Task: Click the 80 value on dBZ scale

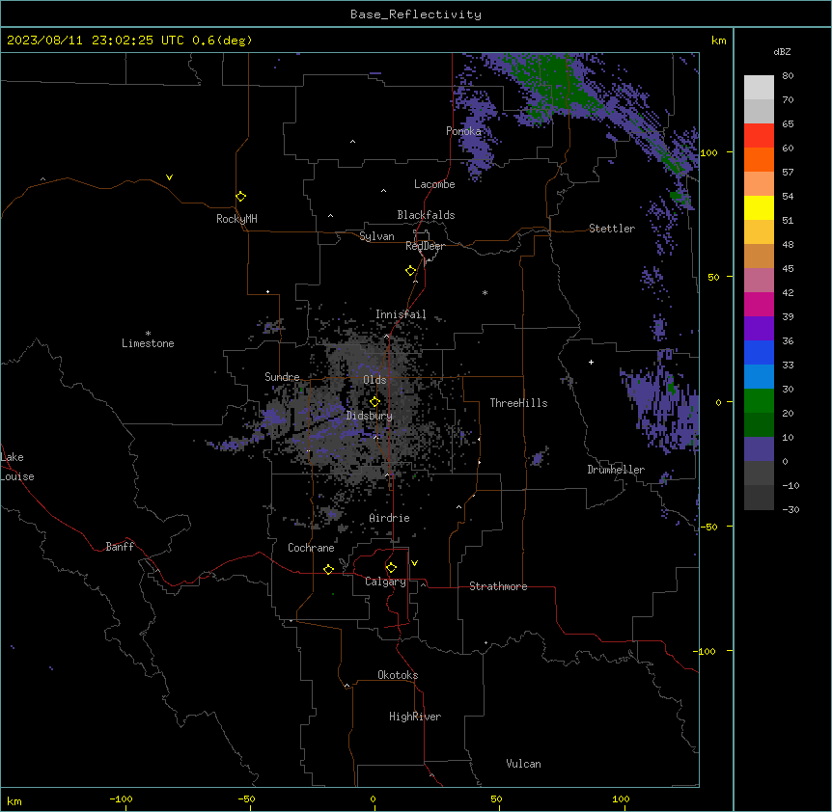Action: [788, 76]
